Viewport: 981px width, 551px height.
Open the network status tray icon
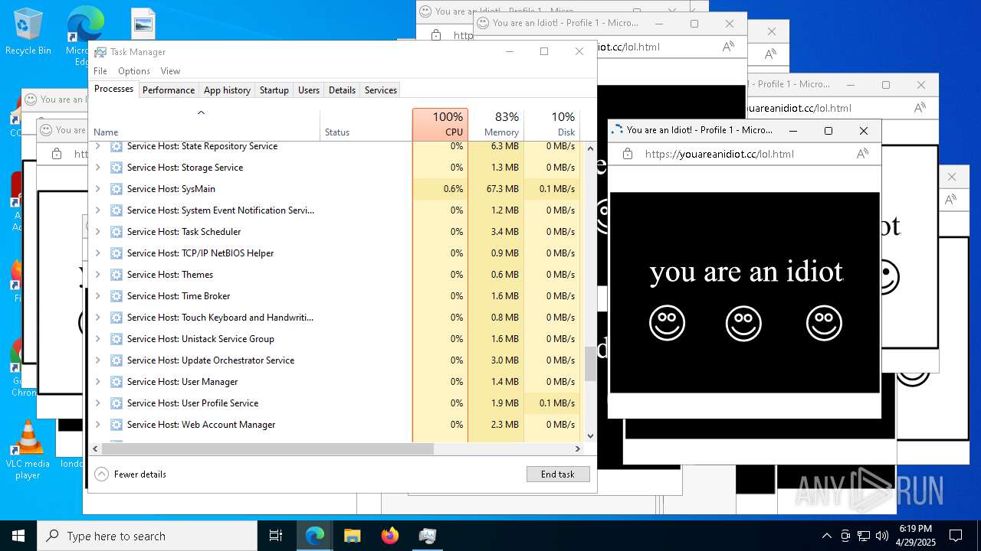pos(864,536)
